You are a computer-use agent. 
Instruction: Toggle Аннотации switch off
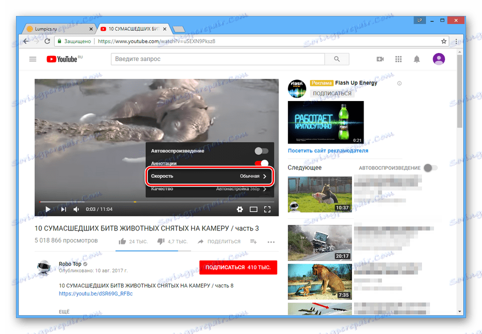click(x=261, y=163)
